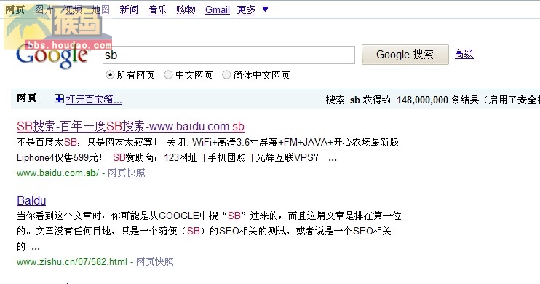Select the 所有网页 radio button
Screen dimensions: 540x284
tap(110, 75)
